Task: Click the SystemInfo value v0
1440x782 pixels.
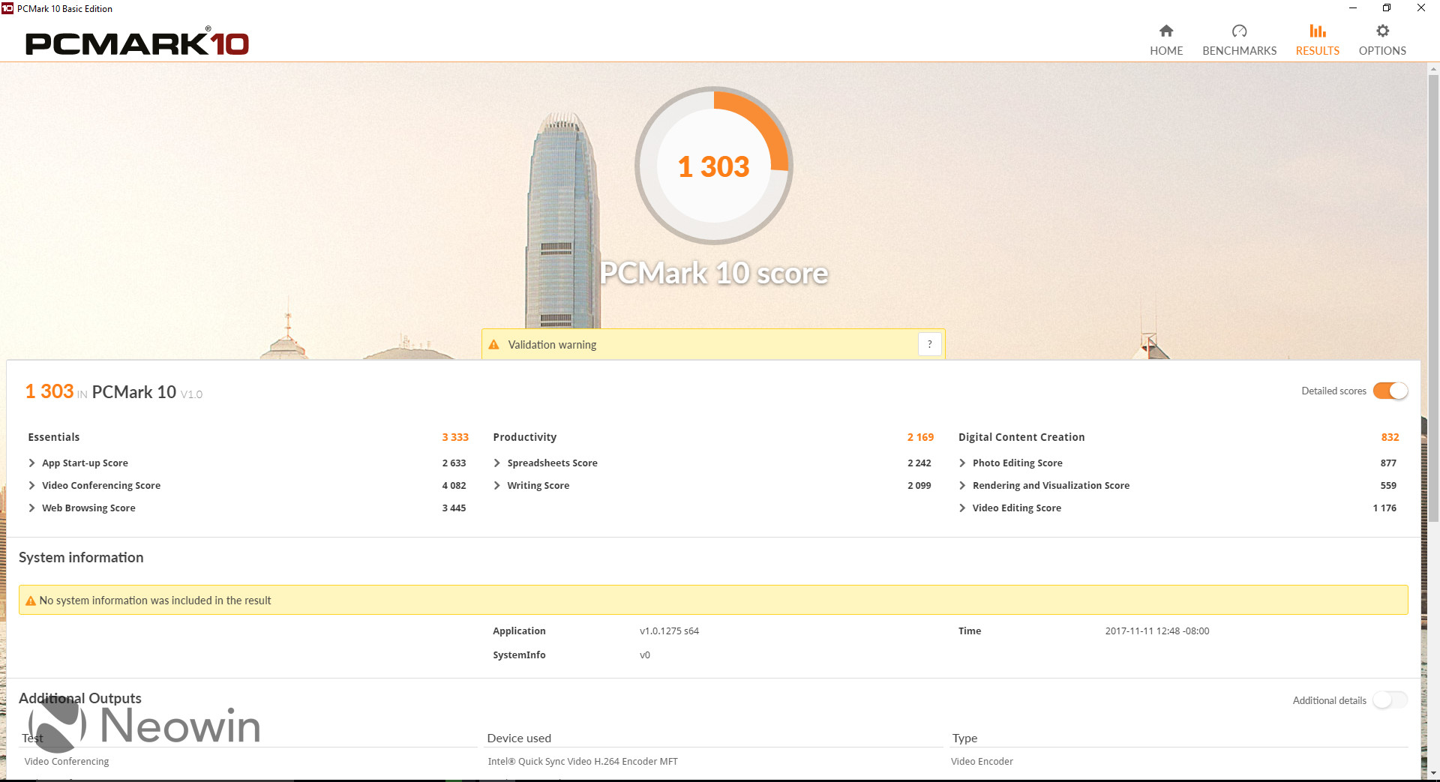Action: pos(645,655)
